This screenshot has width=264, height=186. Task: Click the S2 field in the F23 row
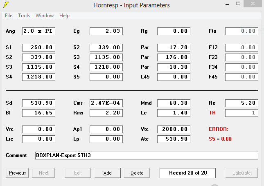[38, 57]
